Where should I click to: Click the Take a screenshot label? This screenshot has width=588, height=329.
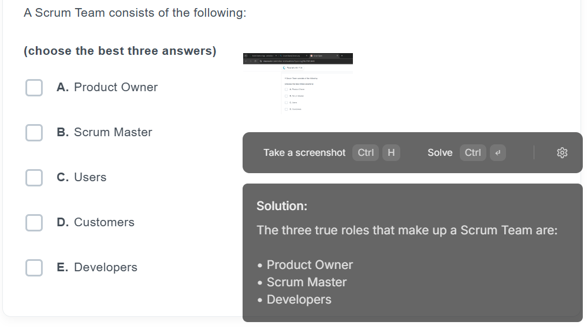[304, 153]
